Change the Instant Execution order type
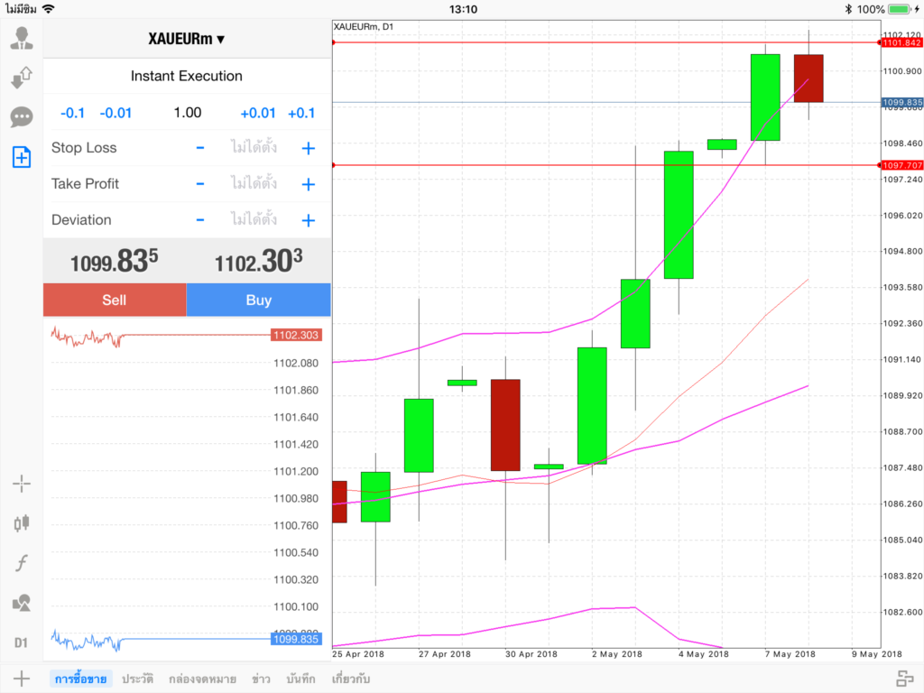The image size is (924, 693). [187, 76]
